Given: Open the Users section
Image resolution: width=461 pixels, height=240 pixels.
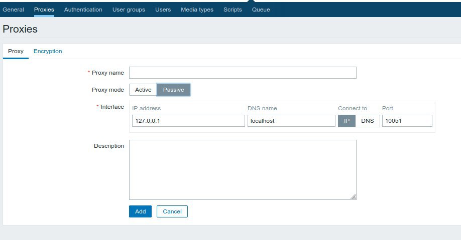Looking at the screenshot, I should [x=163, y=10].
